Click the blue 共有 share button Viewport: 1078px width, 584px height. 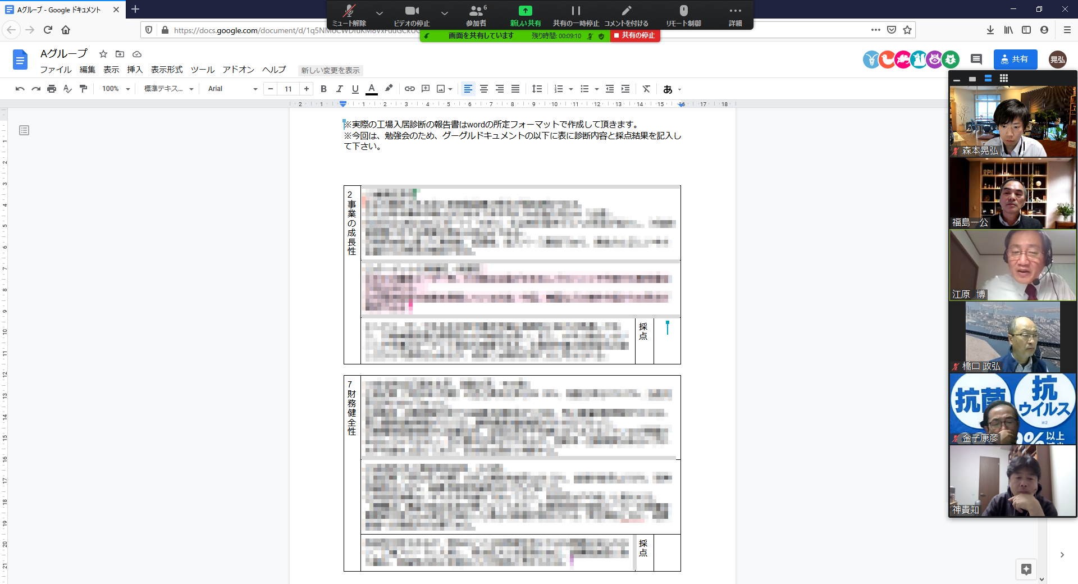coord(1015,59)
